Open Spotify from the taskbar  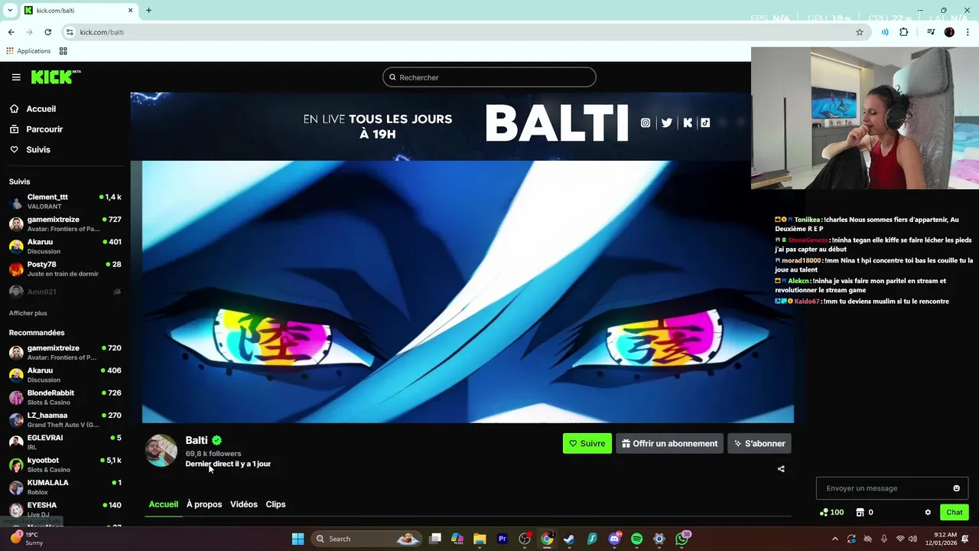[x=636, y=539]
